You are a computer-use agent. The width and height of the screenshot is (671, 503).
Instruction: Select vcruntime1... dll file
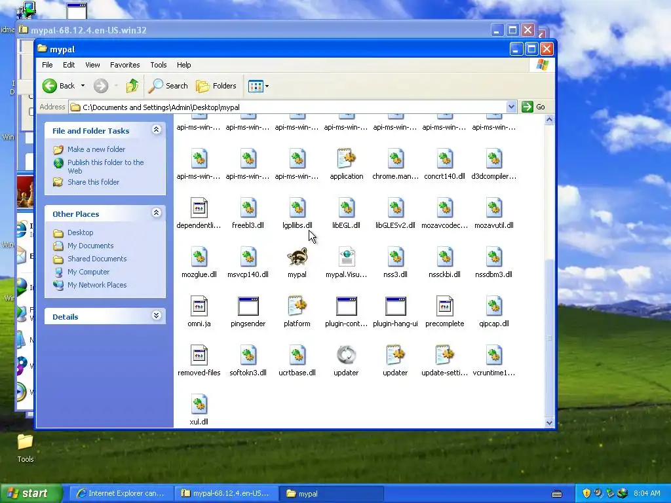[x=494, y=356]
